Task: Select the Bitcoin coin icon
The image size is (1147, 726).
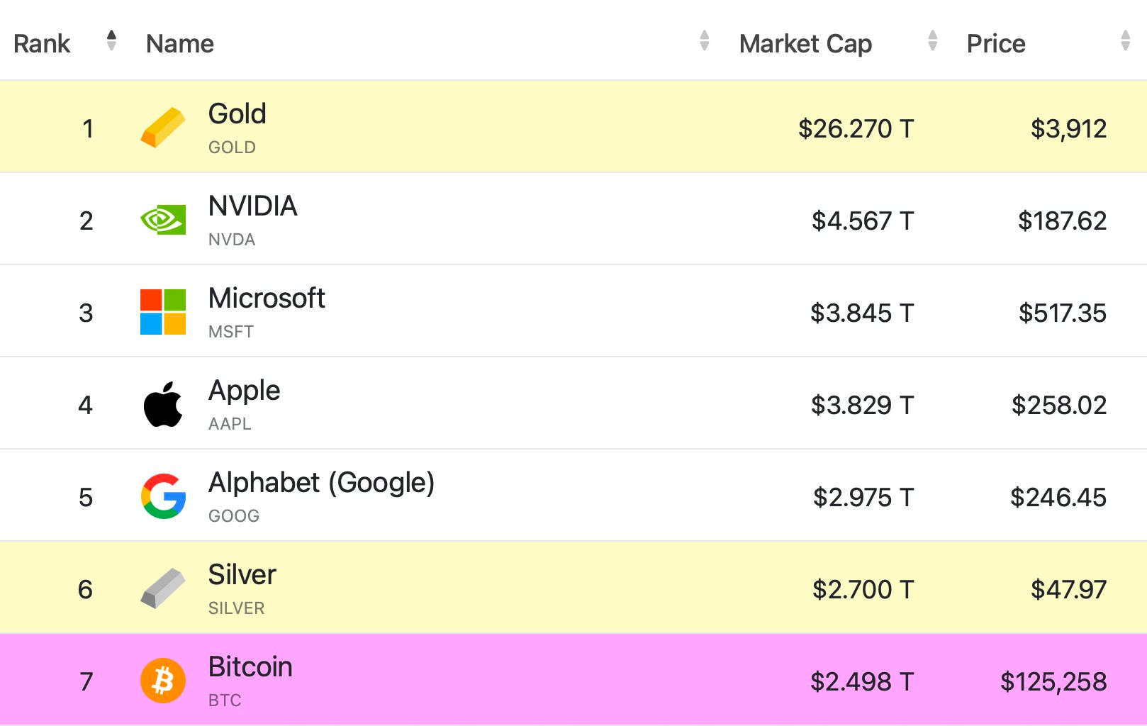Action: coord(162,681)
